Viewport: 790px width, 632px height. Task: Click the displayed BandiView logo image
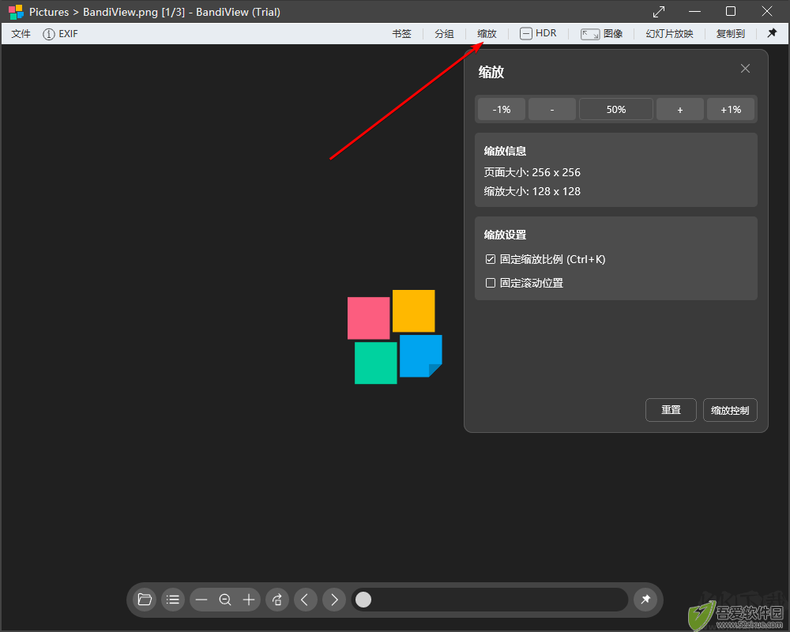[x=394, y=337]
